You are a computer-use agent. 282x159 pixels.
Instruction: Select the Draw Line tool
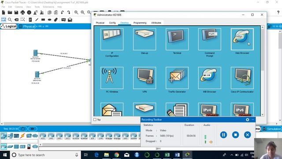pos(37,19)
